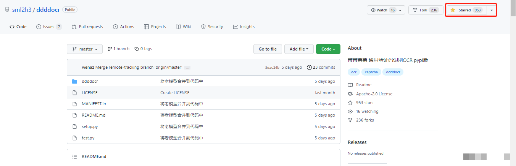
Task: Click the green Code button
Action: click(x=328, y=49)
